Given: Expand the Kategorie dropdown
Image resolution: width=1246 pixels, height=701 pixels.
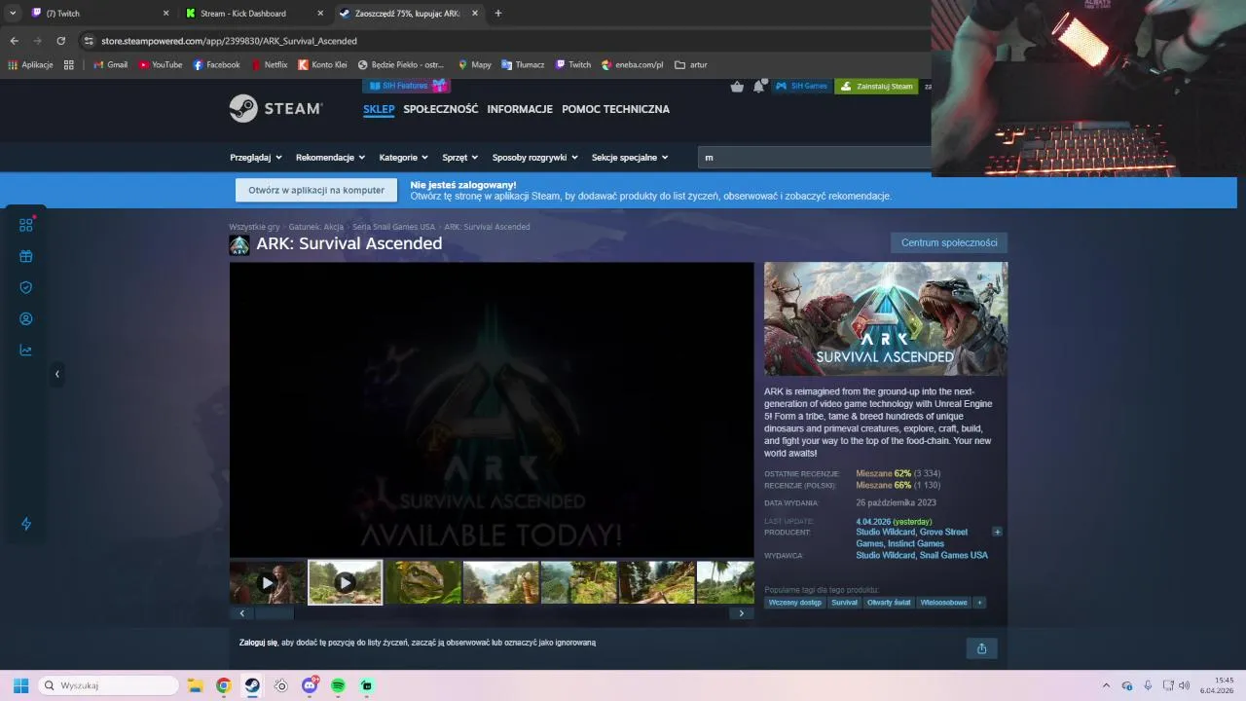Looking at the screenshot, I should [x=404, y=157].
